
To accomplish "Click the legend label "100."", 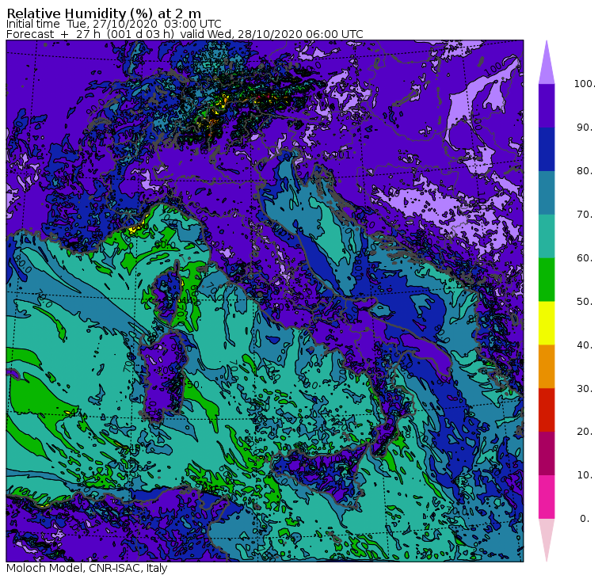I will (x=585, y=84).
